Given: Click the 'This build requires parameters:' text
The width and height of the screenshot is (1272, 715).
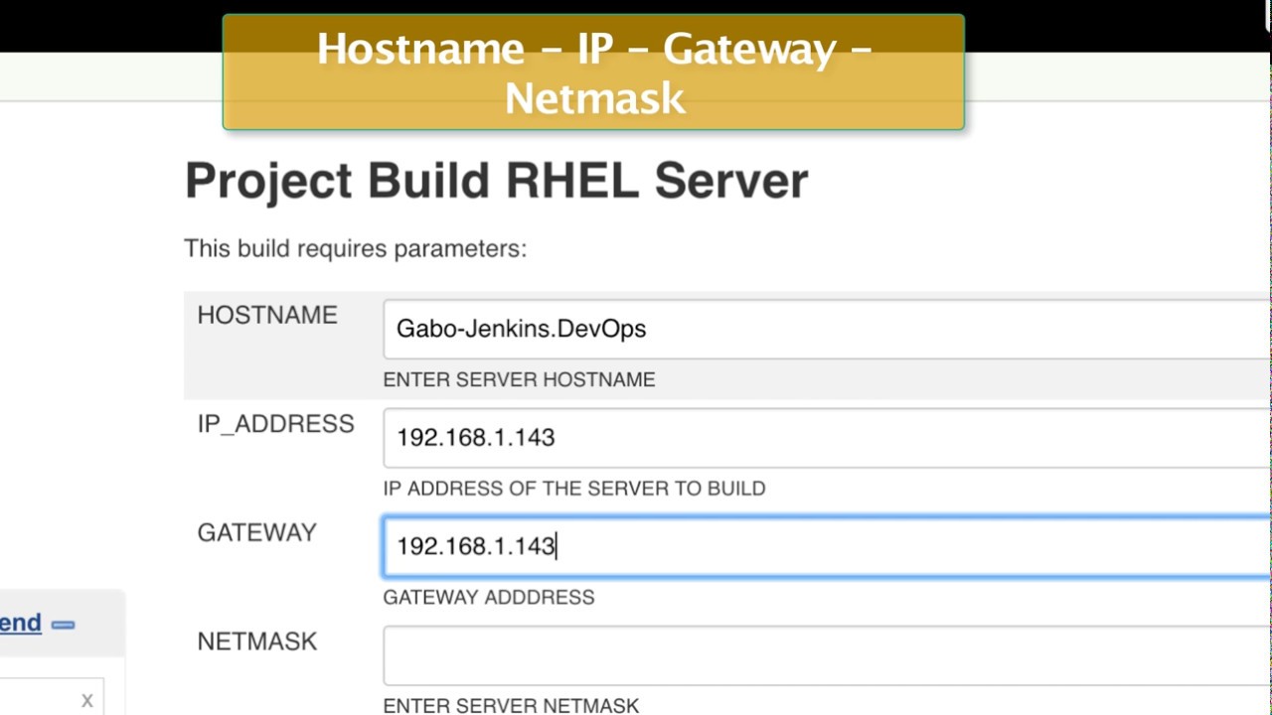Looking at the screenshot, I should coord(355,249).
